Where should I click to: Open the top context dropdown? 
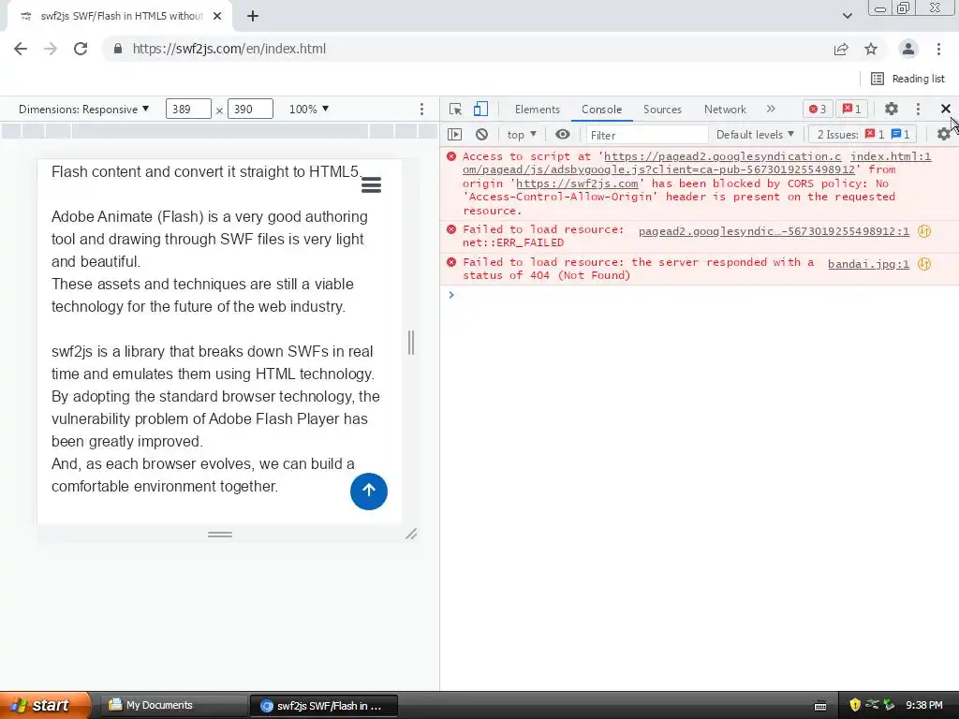pos(522,135)
